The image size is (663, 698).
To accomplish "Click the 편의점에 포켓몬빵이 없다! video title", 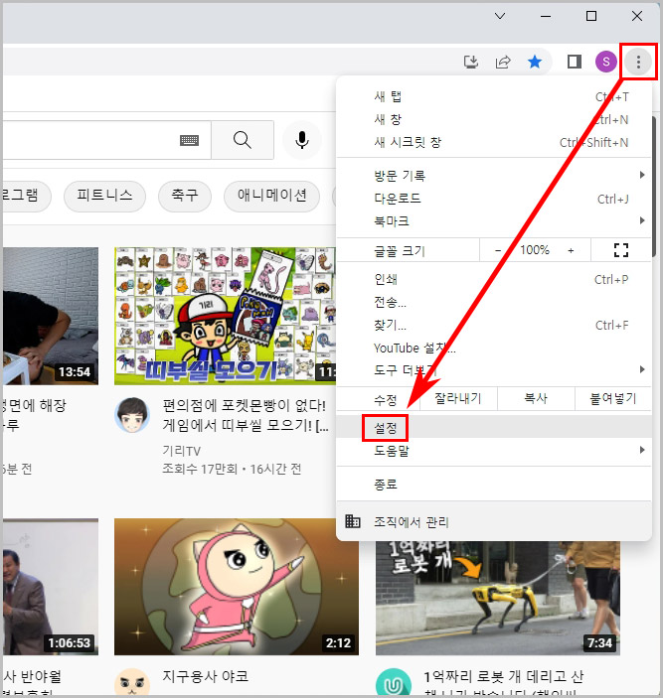I will [x=246, y=415].
